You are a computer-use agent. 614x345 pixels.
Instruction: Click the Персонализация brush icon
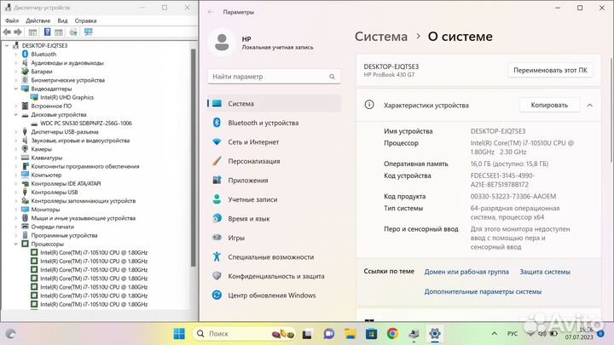(x=217, y=161)
